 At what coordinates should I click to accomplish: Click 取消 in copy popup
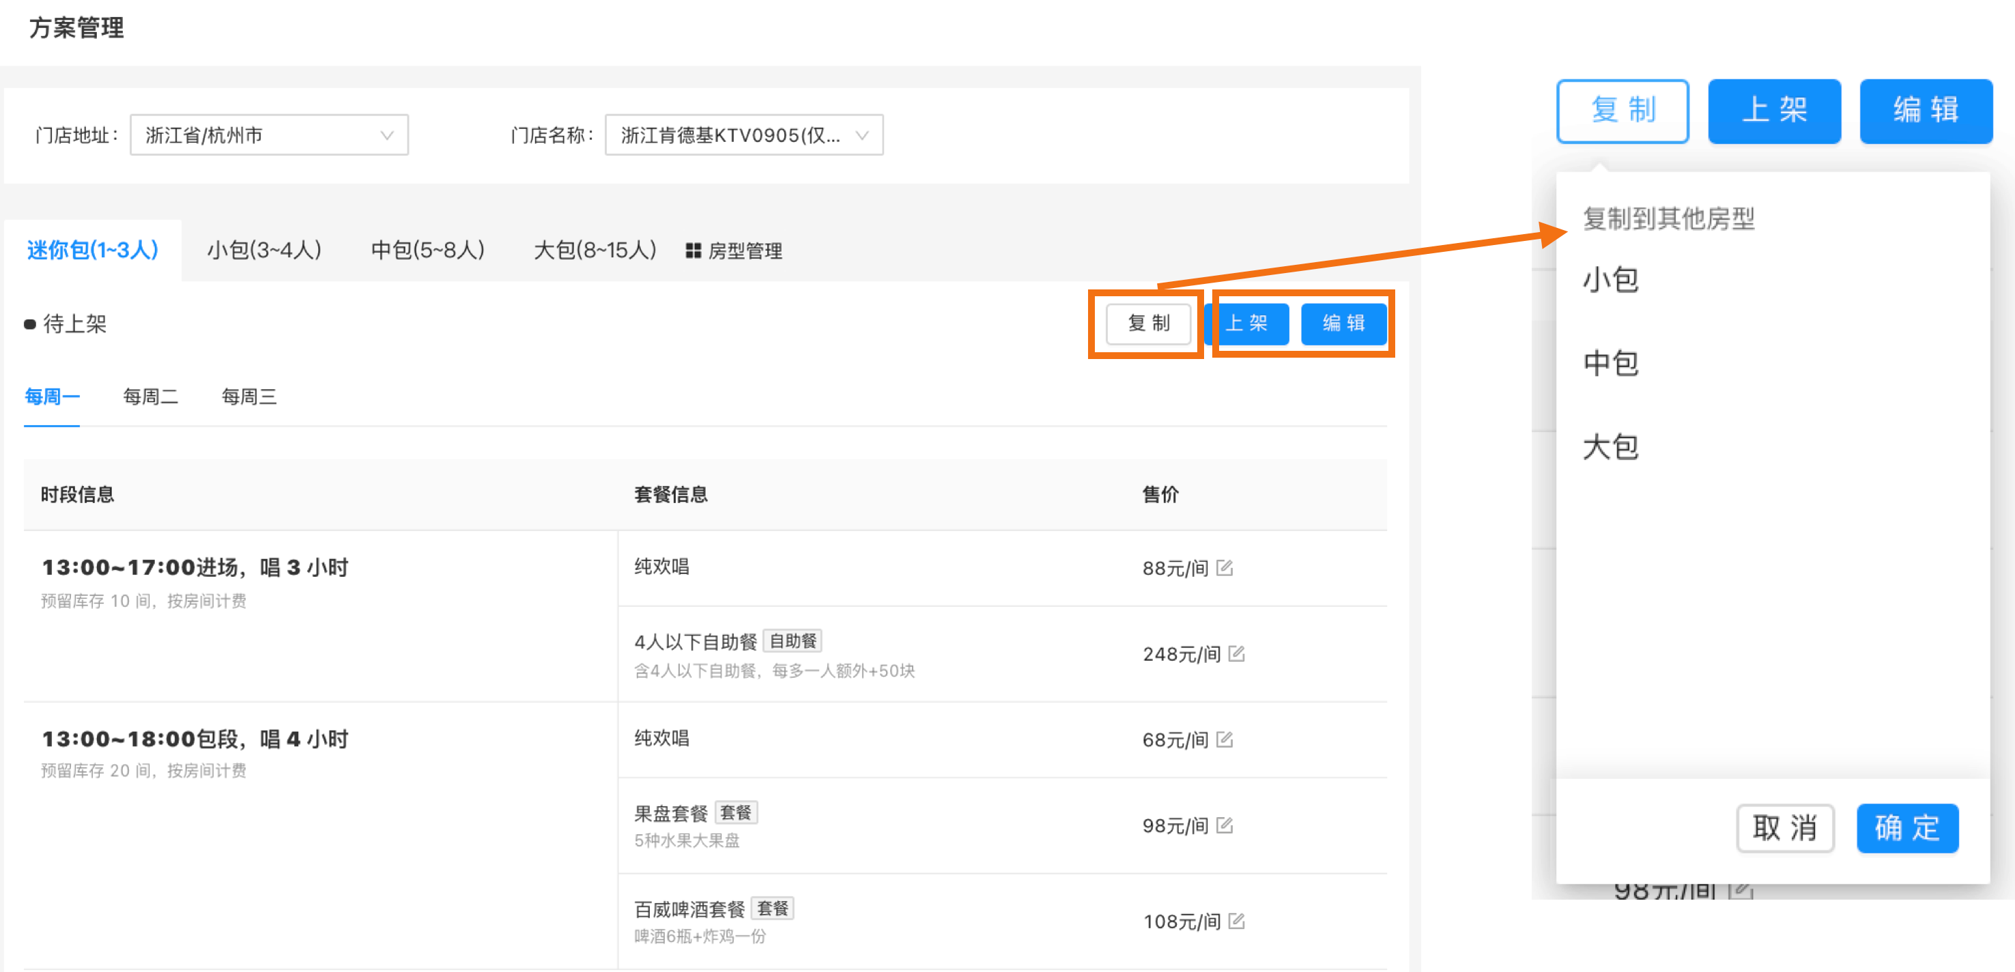(1785, 828)
